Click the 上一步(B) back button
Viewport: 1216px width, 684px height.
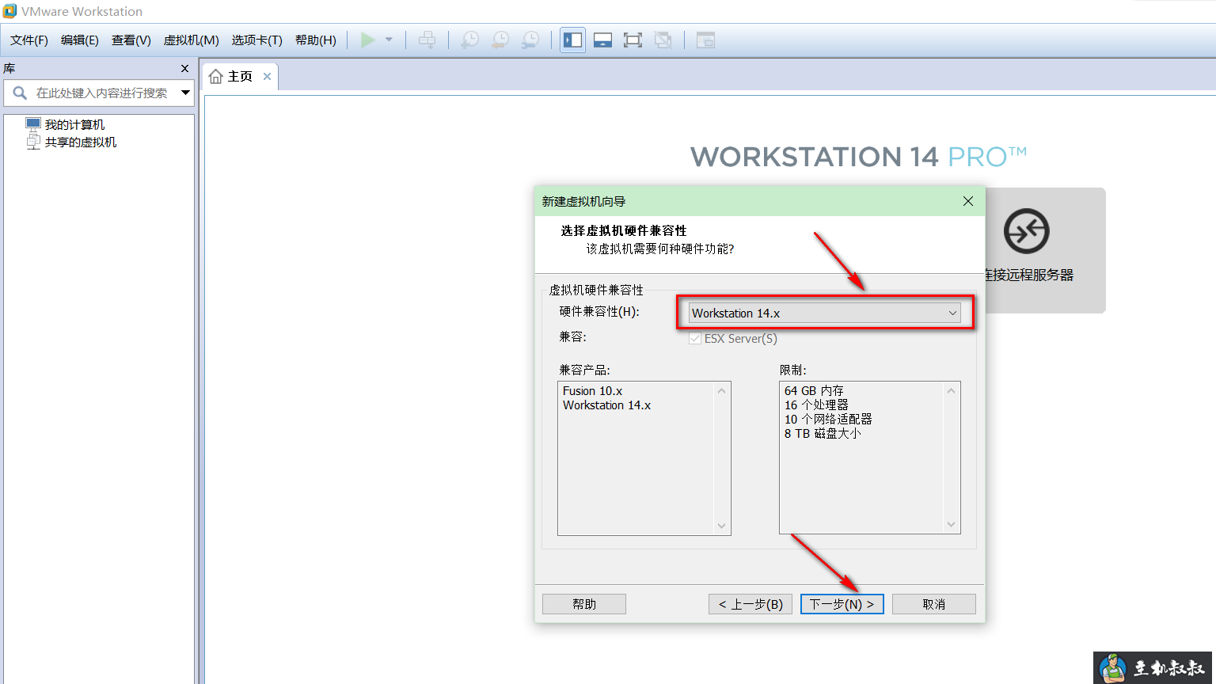pyautogui.click(x=750, y=604)
